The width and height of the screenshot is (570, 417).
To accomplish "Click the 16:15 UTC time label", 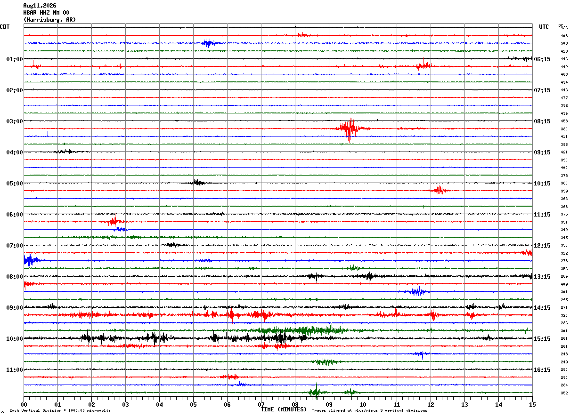I will tap(543, 370).
